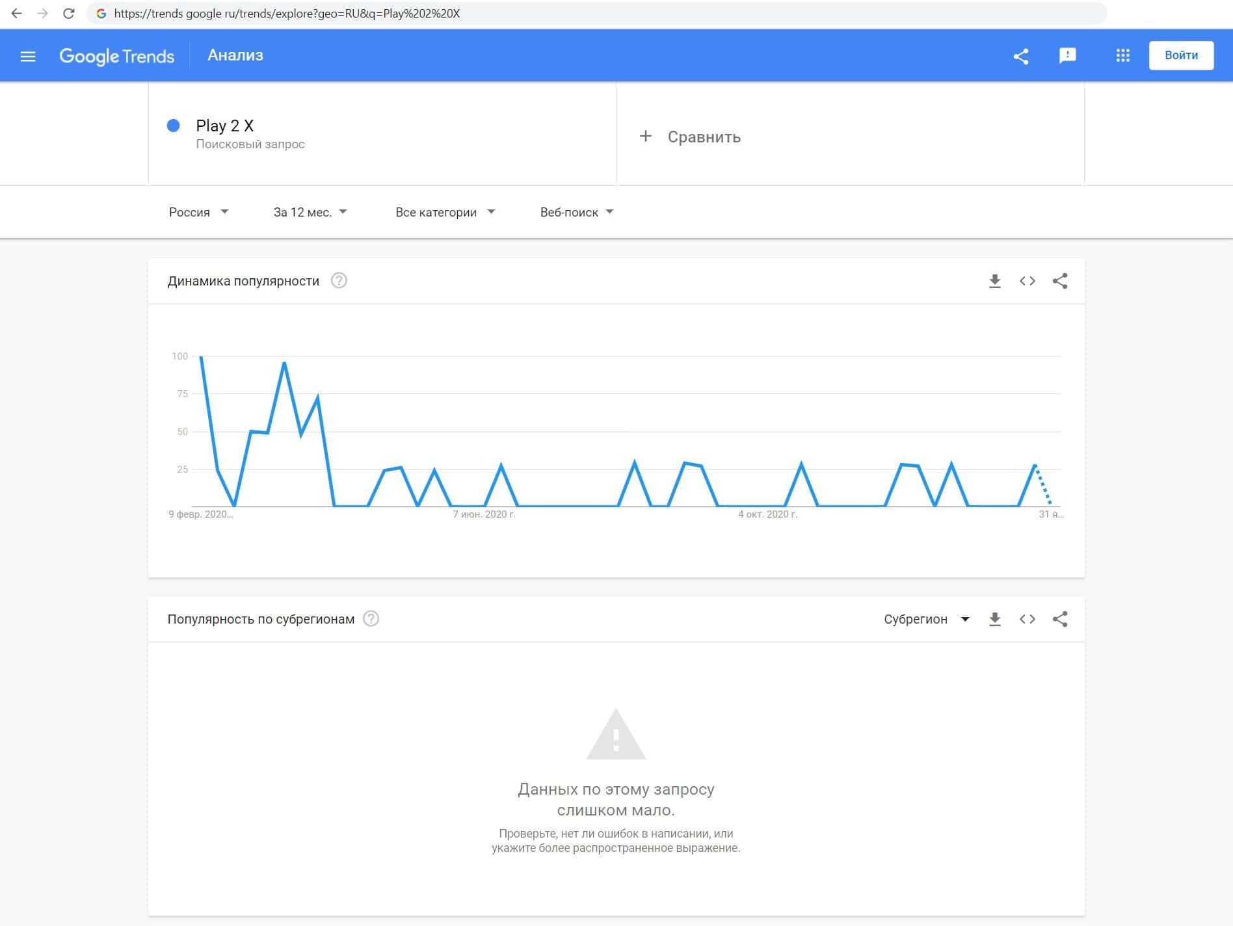1233x926 pixels.
Task: Click the Поисковый запрос label
Action: [250, 144]
